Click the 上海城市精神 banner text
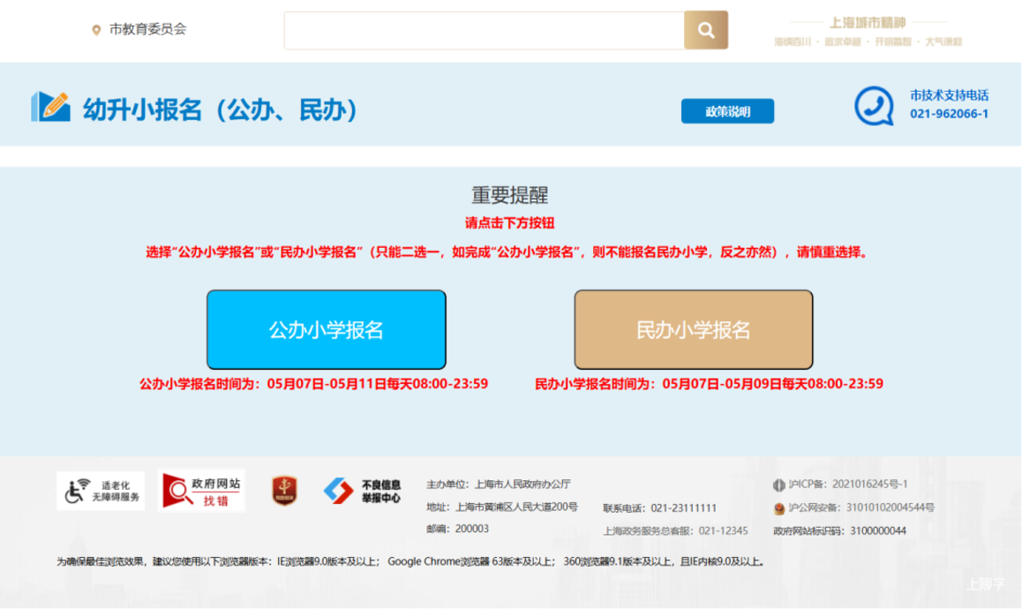1022x609 pixels. (868, 23)
